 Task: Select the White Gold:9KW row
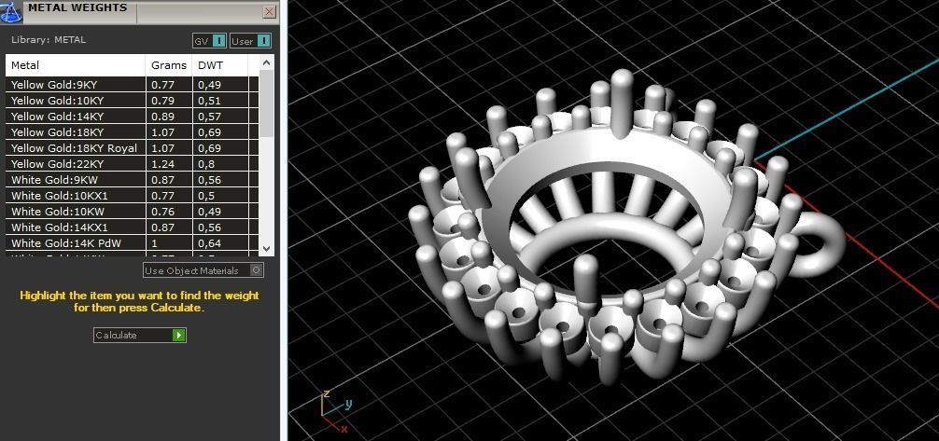[x=133, y=180]
